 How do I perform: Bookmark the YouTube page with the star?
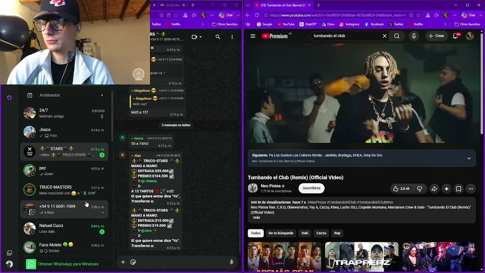pyautogui.click(x=418, y=15)
